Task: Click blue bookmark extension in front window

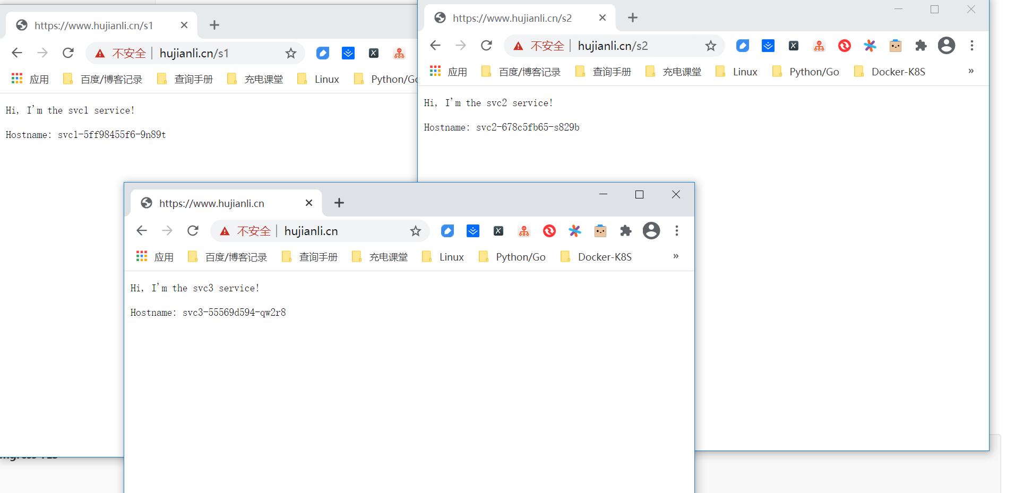Action: point(473,231)
